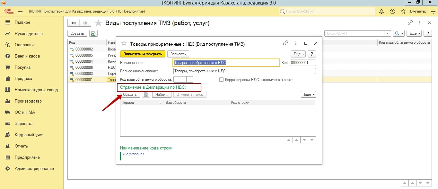Star the dialog as favorite
Viewport: 438px width, 189px height.
point(124,43)
